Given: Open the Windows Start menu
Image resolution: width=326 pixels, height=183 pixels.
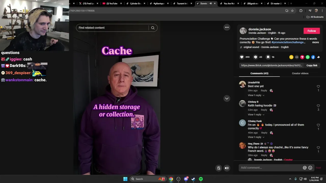Looking at the screenshot, I should [125, 179].
